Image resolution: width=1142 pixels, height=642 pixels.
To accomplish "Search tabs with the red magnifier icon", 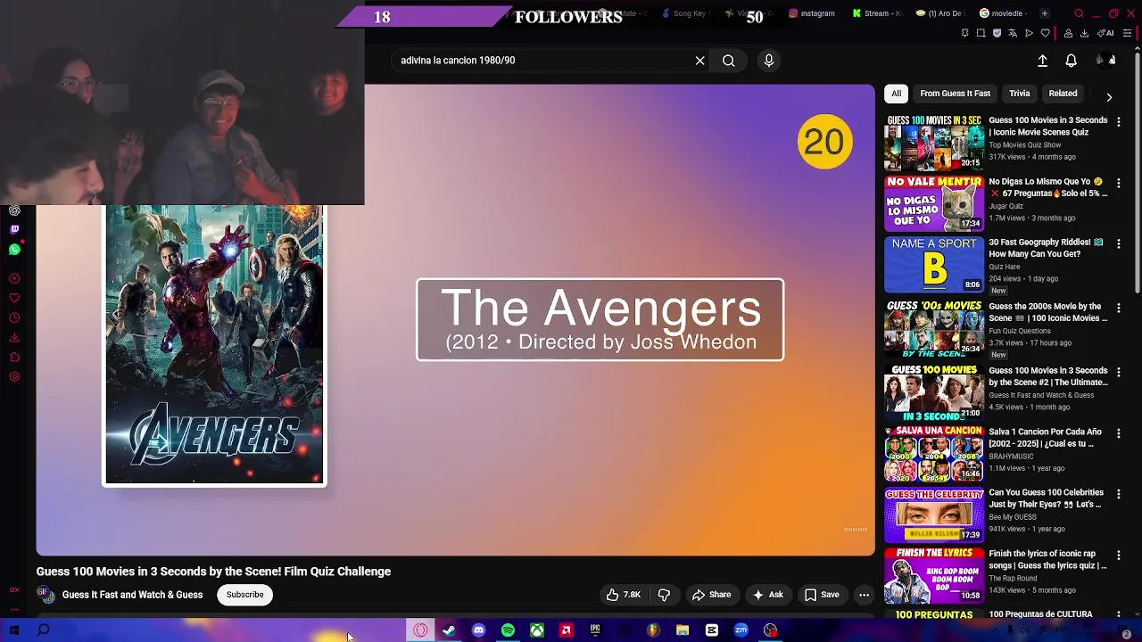I will pyautogui.click(x=1079, y=13).
